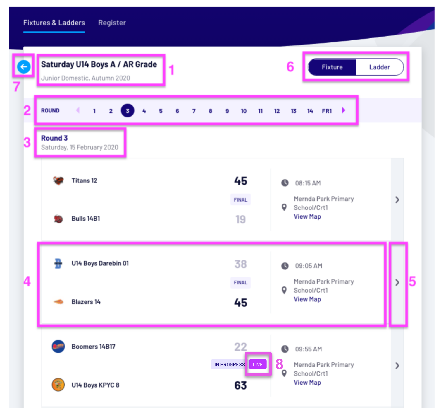
Task: Select round 4 in round selector
Action: tap(144, 111)
